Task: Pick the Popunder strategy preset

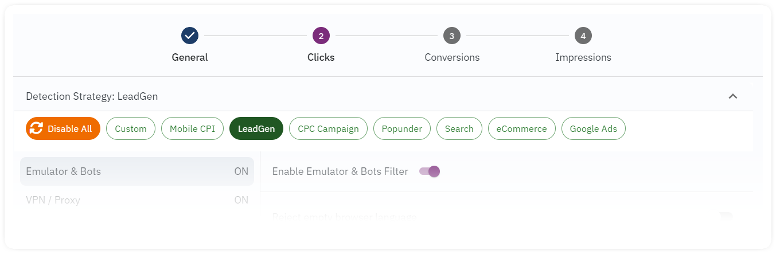Action: [x=402, y=128]
